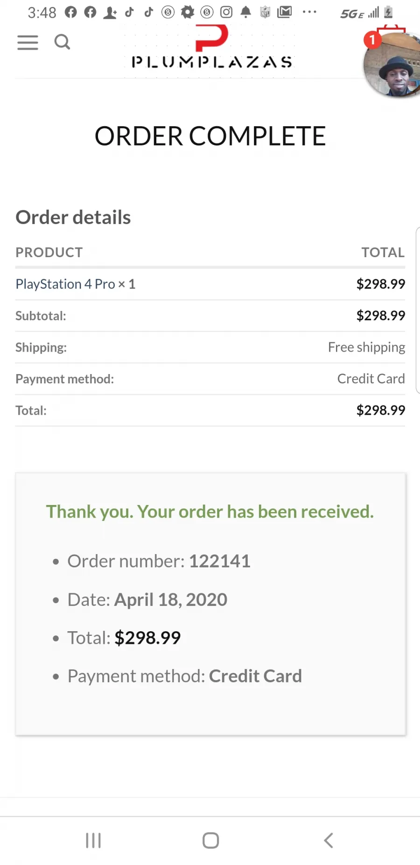Open the PlumPlazas logo homepage

point(211,47)
